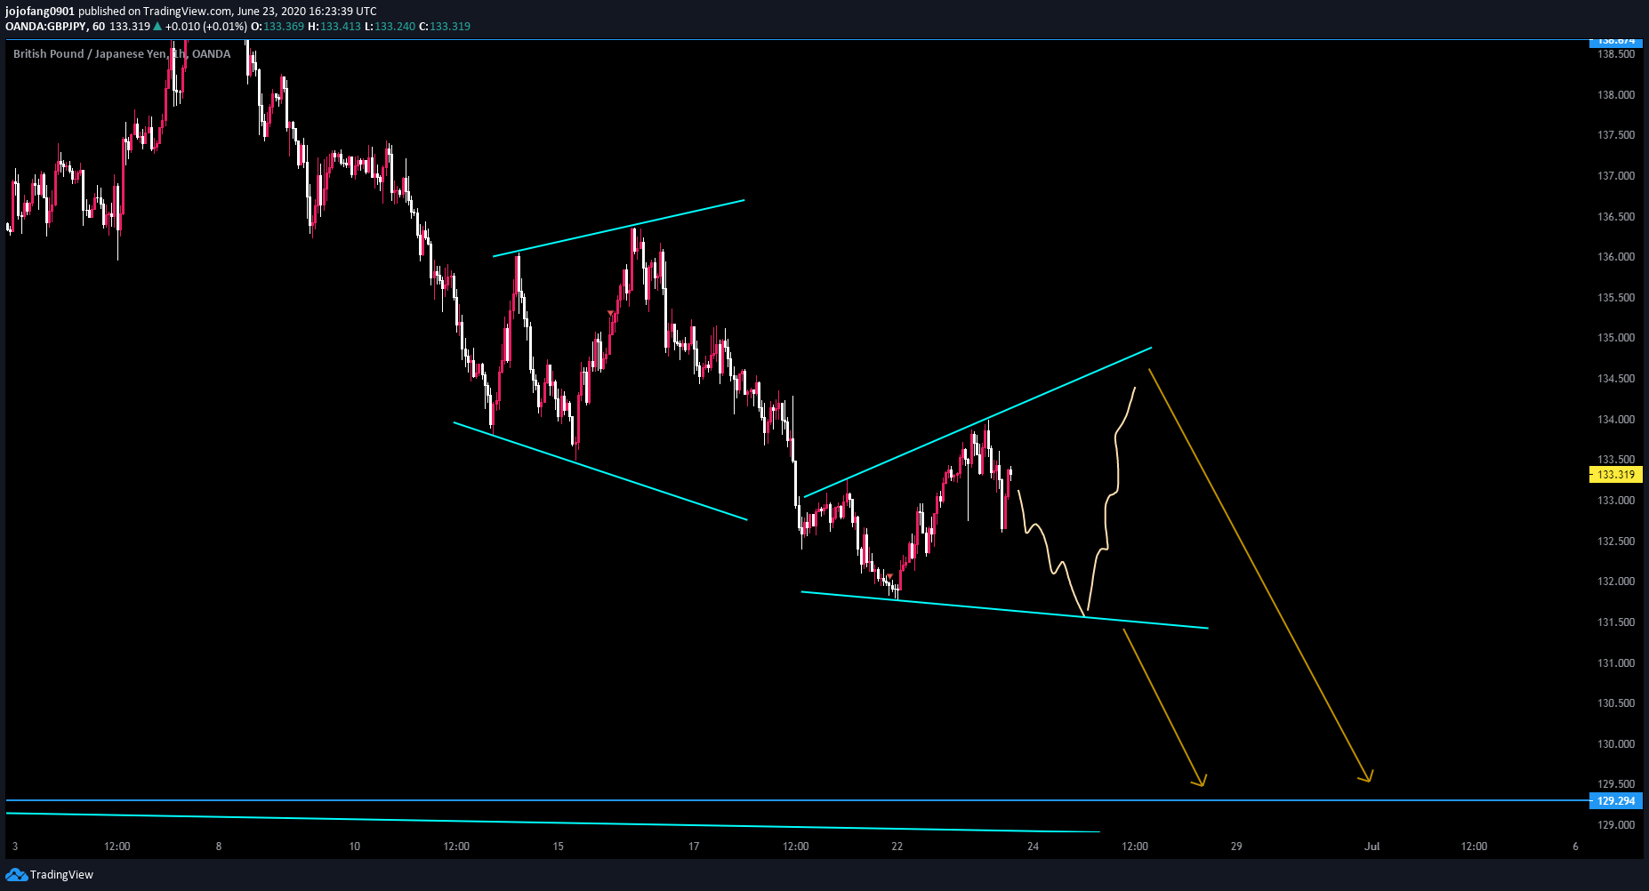The image size is (1649, 891).
Task: Click the change value +0.010 (+0.01%)
Action: coord(206,27)
